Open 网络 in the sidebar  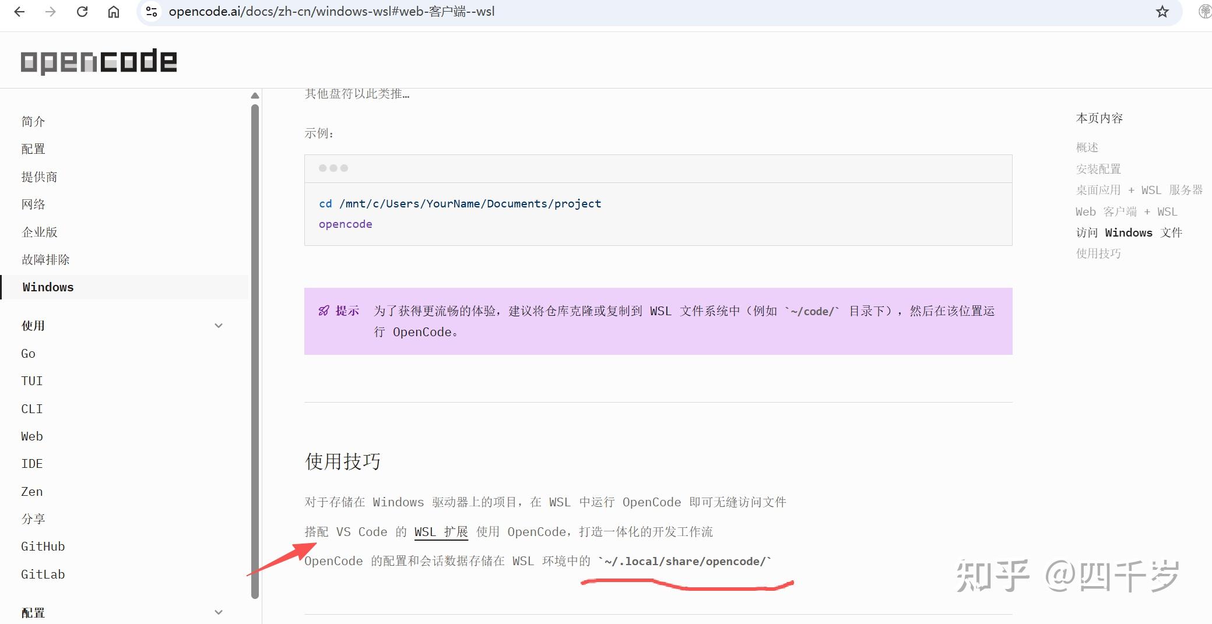point(33,204)
